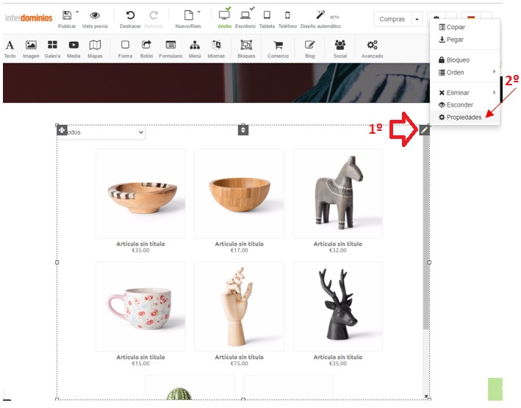
Task: Open the Todos category dropdown
Action: pyautogui.click(x=101, y=132)
